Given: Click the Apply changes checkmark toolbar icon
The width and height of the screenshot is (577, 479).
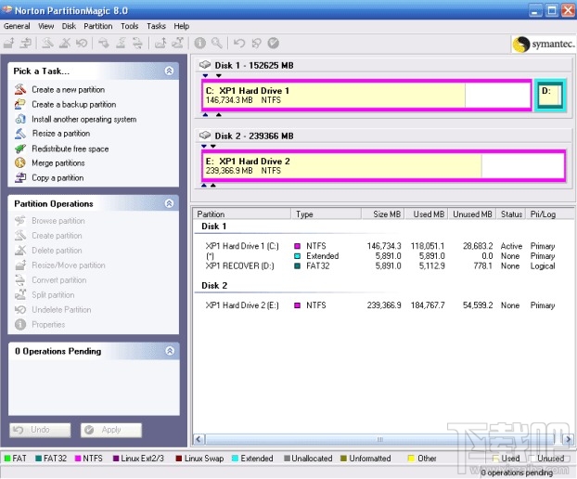Looking at the screenshot, I should 273,44.
